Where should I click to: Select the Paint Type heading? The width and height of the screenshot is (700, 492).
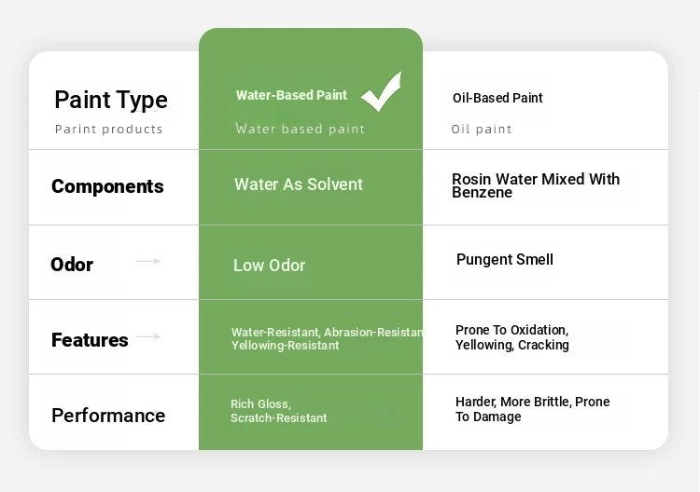(x=111, y=100)
